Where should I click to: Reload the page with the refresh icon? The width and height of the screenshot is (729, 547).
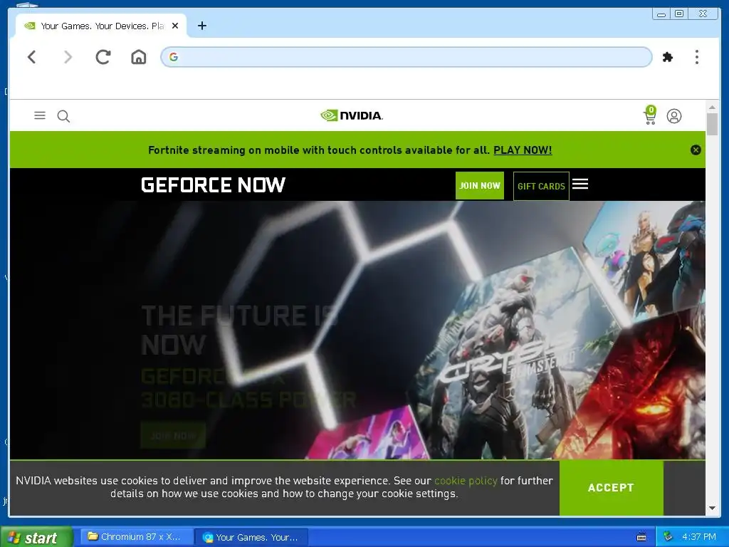[x=103, y=57]
